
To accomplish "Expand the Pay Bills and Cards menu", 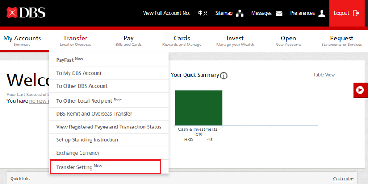I will tap(128, 41).
